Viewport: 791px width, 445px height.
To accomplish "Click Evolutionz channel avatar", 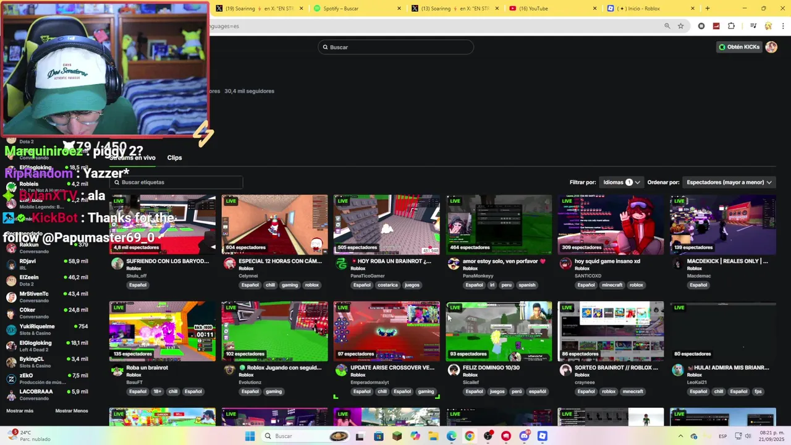I will pyautogui.click(x=229, y=370).
